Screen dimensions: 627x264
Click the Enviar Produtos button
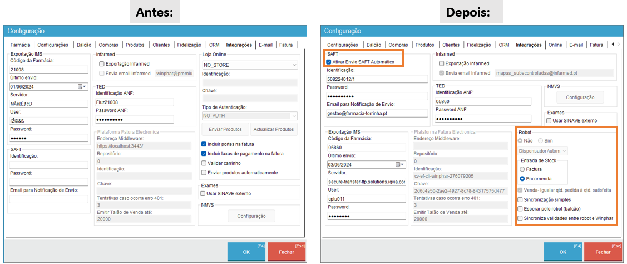(224, 129)
